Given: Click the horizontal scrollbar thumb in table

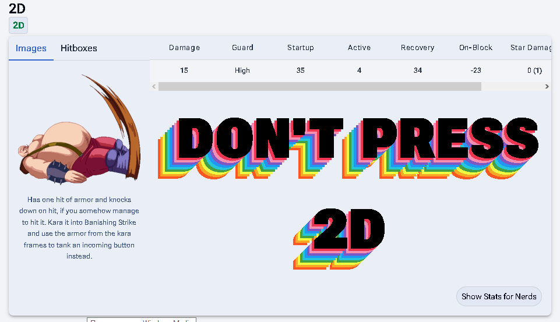Looking at the screenshot, I should click(x=320, y=86).
